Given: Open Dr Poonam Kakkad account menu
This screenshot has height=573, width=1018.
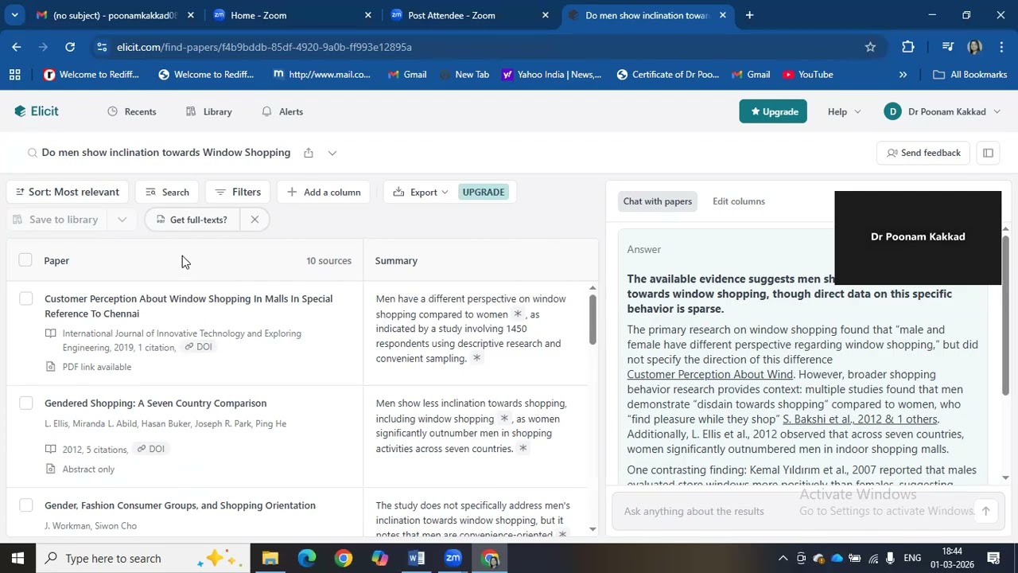Looking at the screenshot, I should tap(942, 111).
